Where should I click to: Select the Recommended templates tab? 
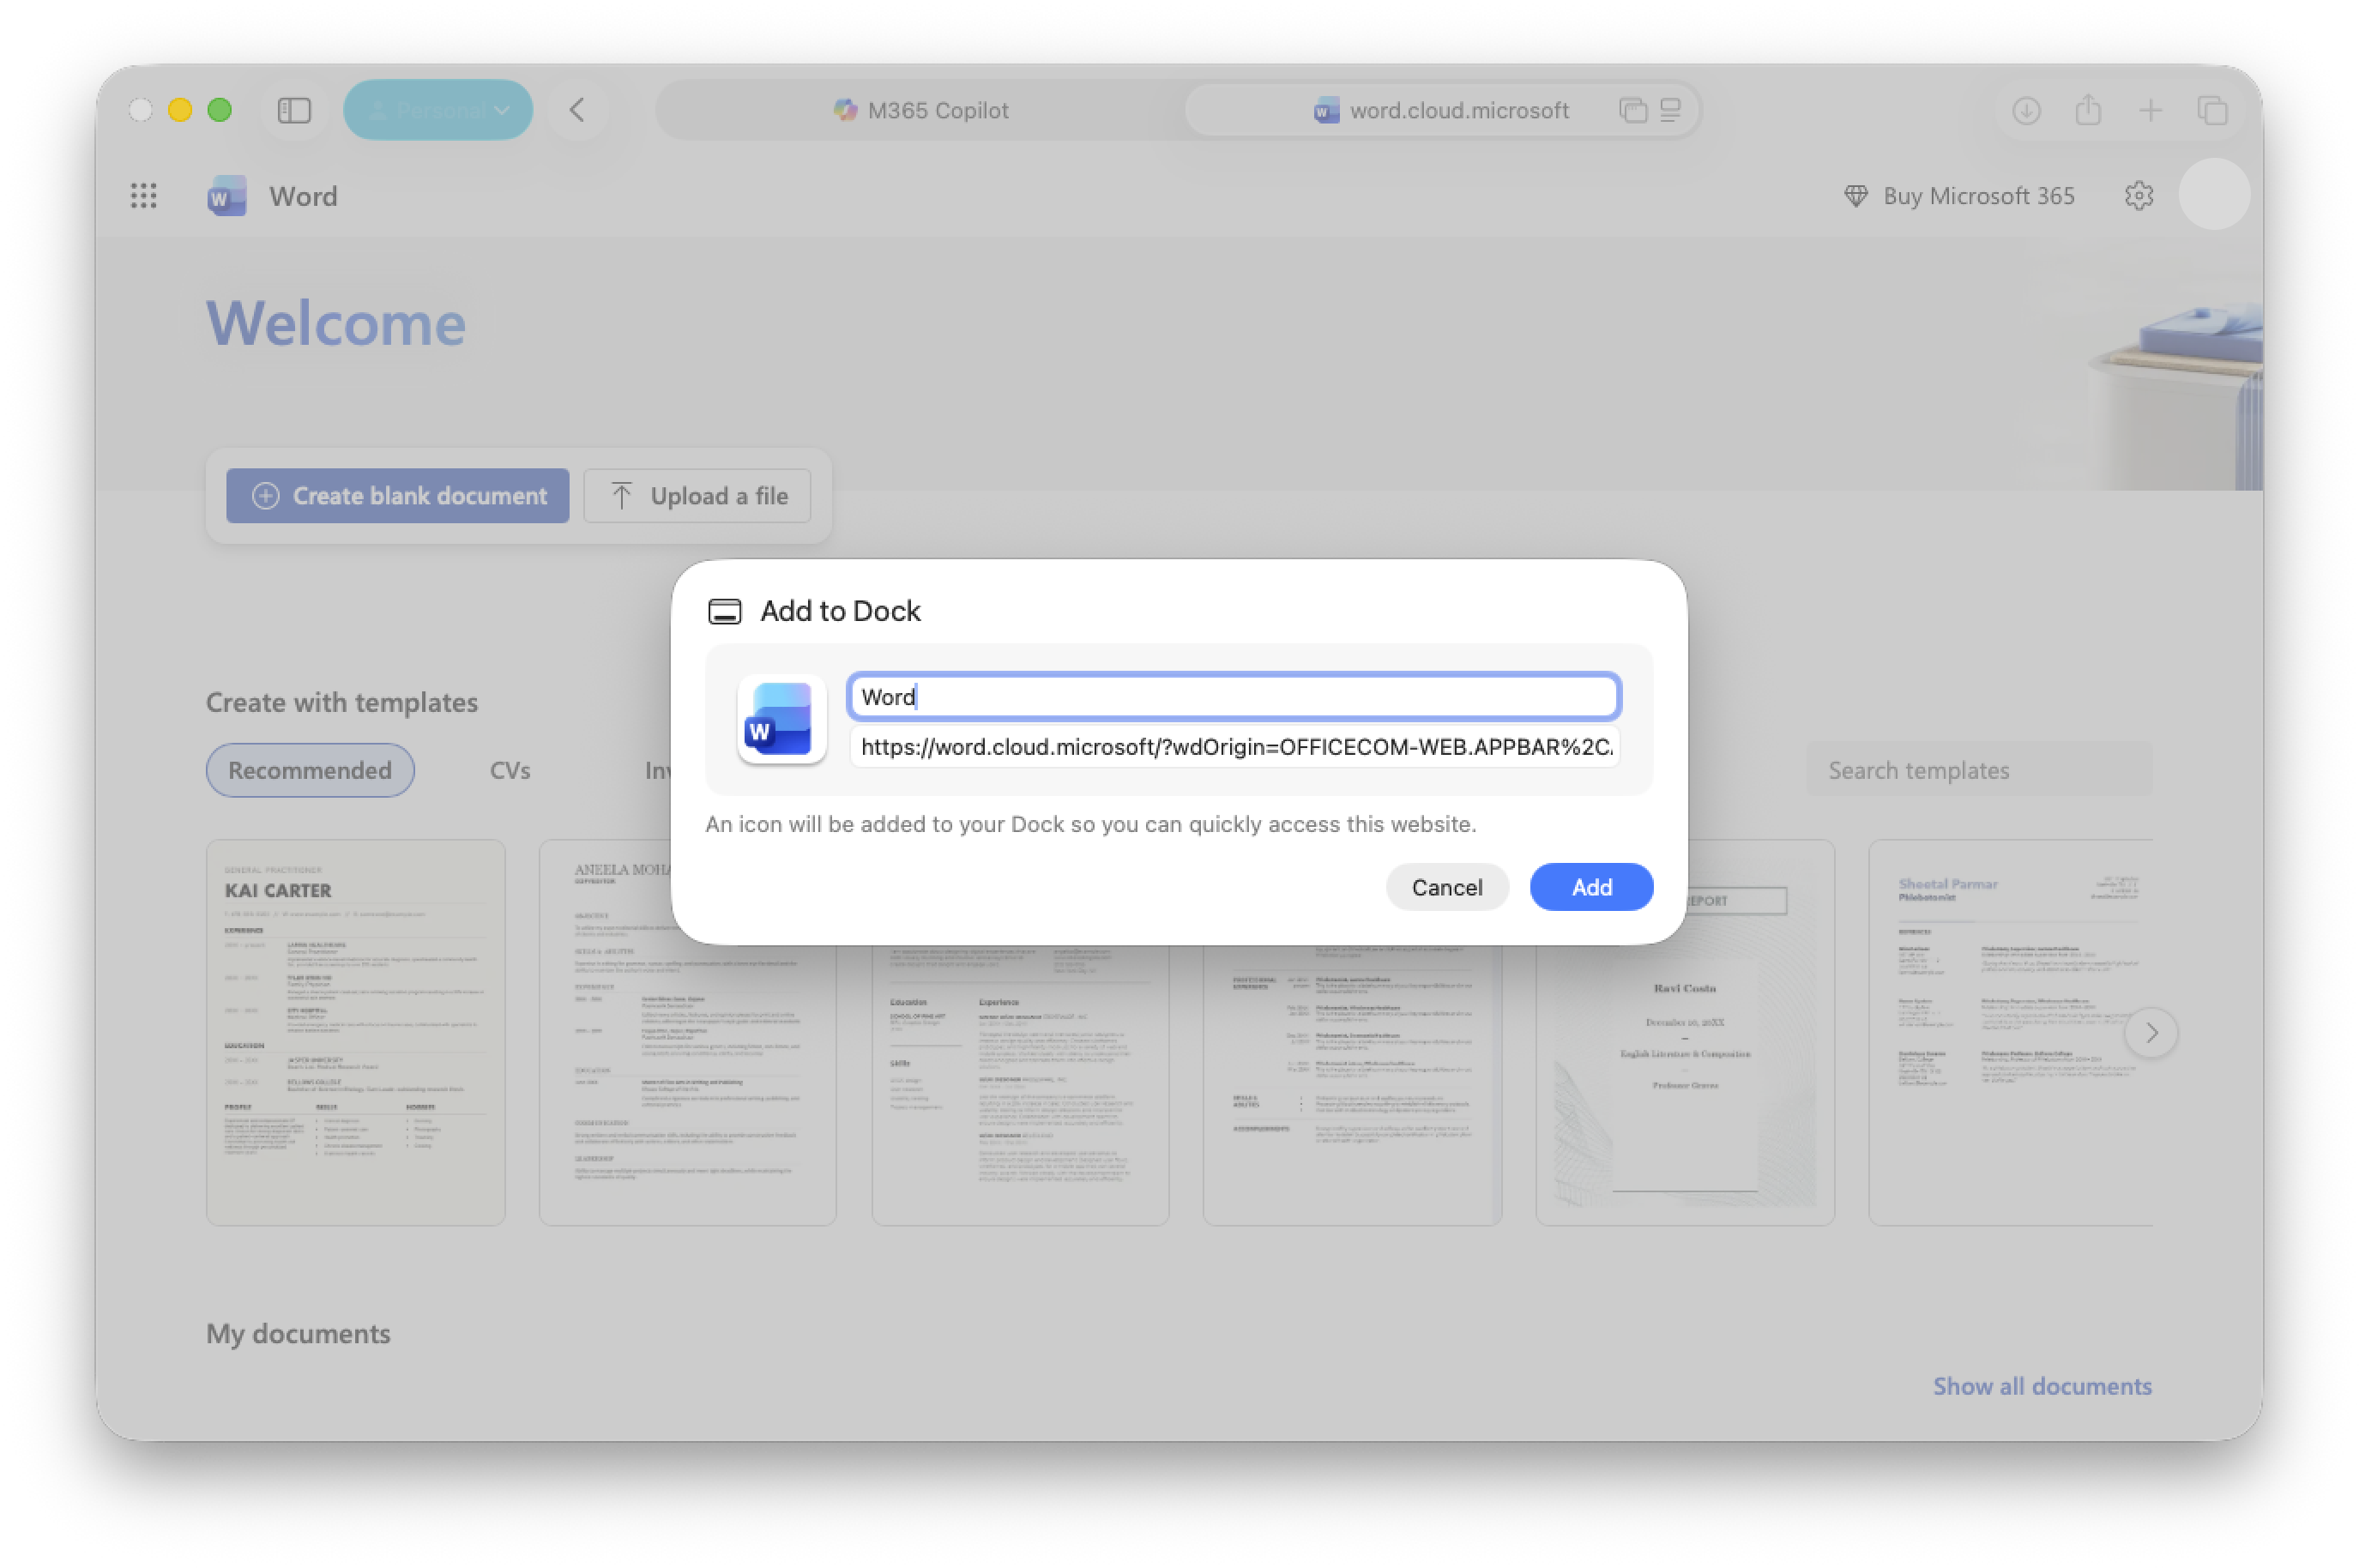pos(310,770)
